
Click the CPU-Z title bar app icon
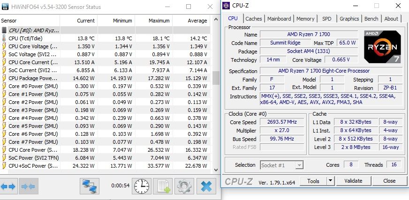tap(226, 6)
